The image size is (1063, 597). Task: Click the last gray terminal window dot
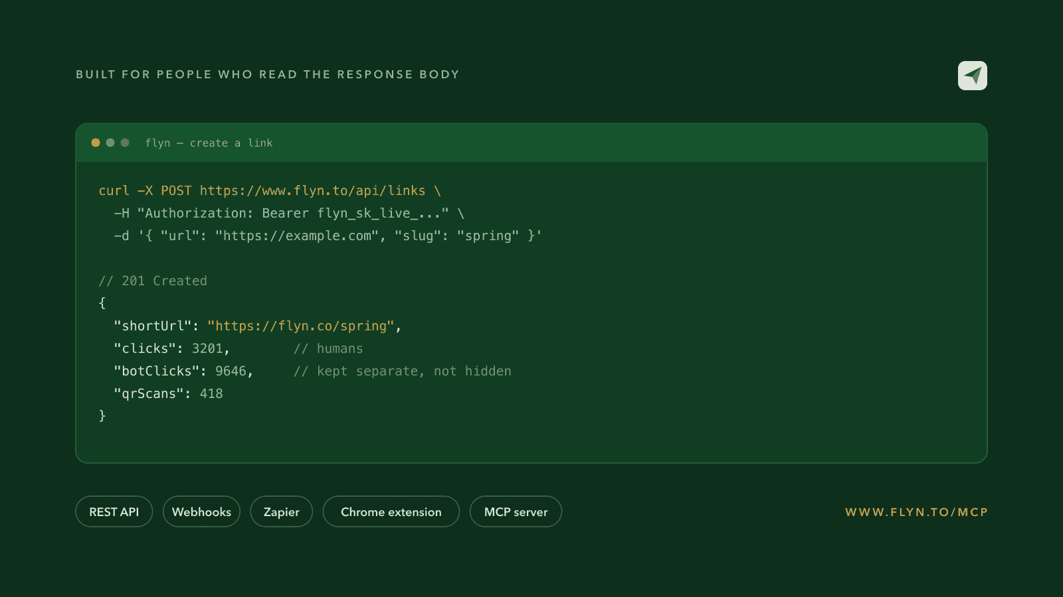[125, 143]
